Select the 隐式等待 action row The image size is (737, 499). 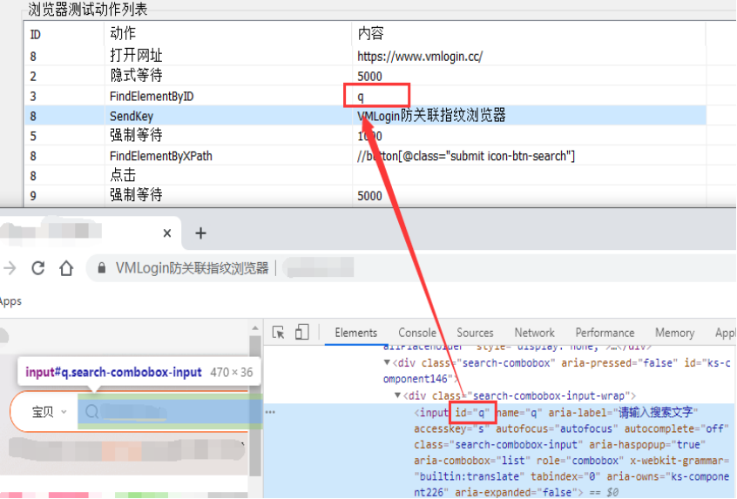pos(365,76)
